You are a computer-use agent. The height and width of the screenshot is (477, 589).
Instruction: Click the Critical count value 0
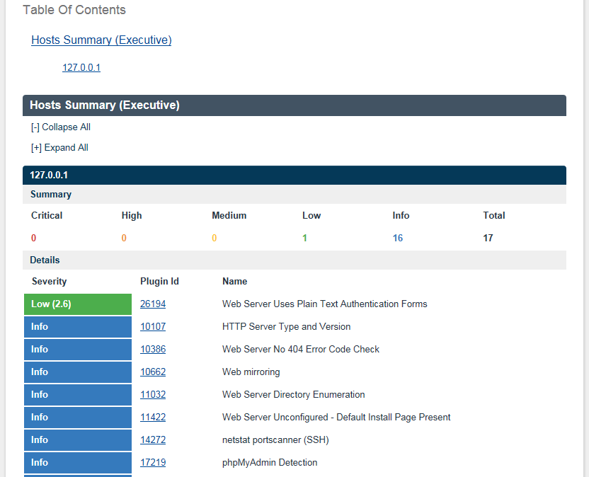(x=33, y=238)
